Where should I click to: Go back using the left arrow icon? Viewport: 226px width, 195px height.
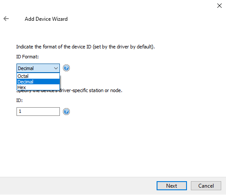(6, 19)
